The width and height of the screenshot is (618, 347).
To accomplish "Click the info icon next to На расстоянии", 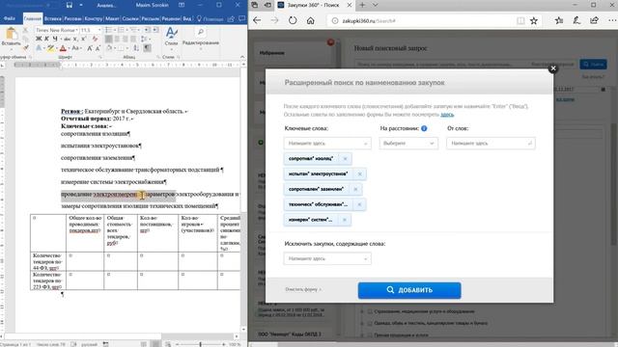I will click(424, 128).
